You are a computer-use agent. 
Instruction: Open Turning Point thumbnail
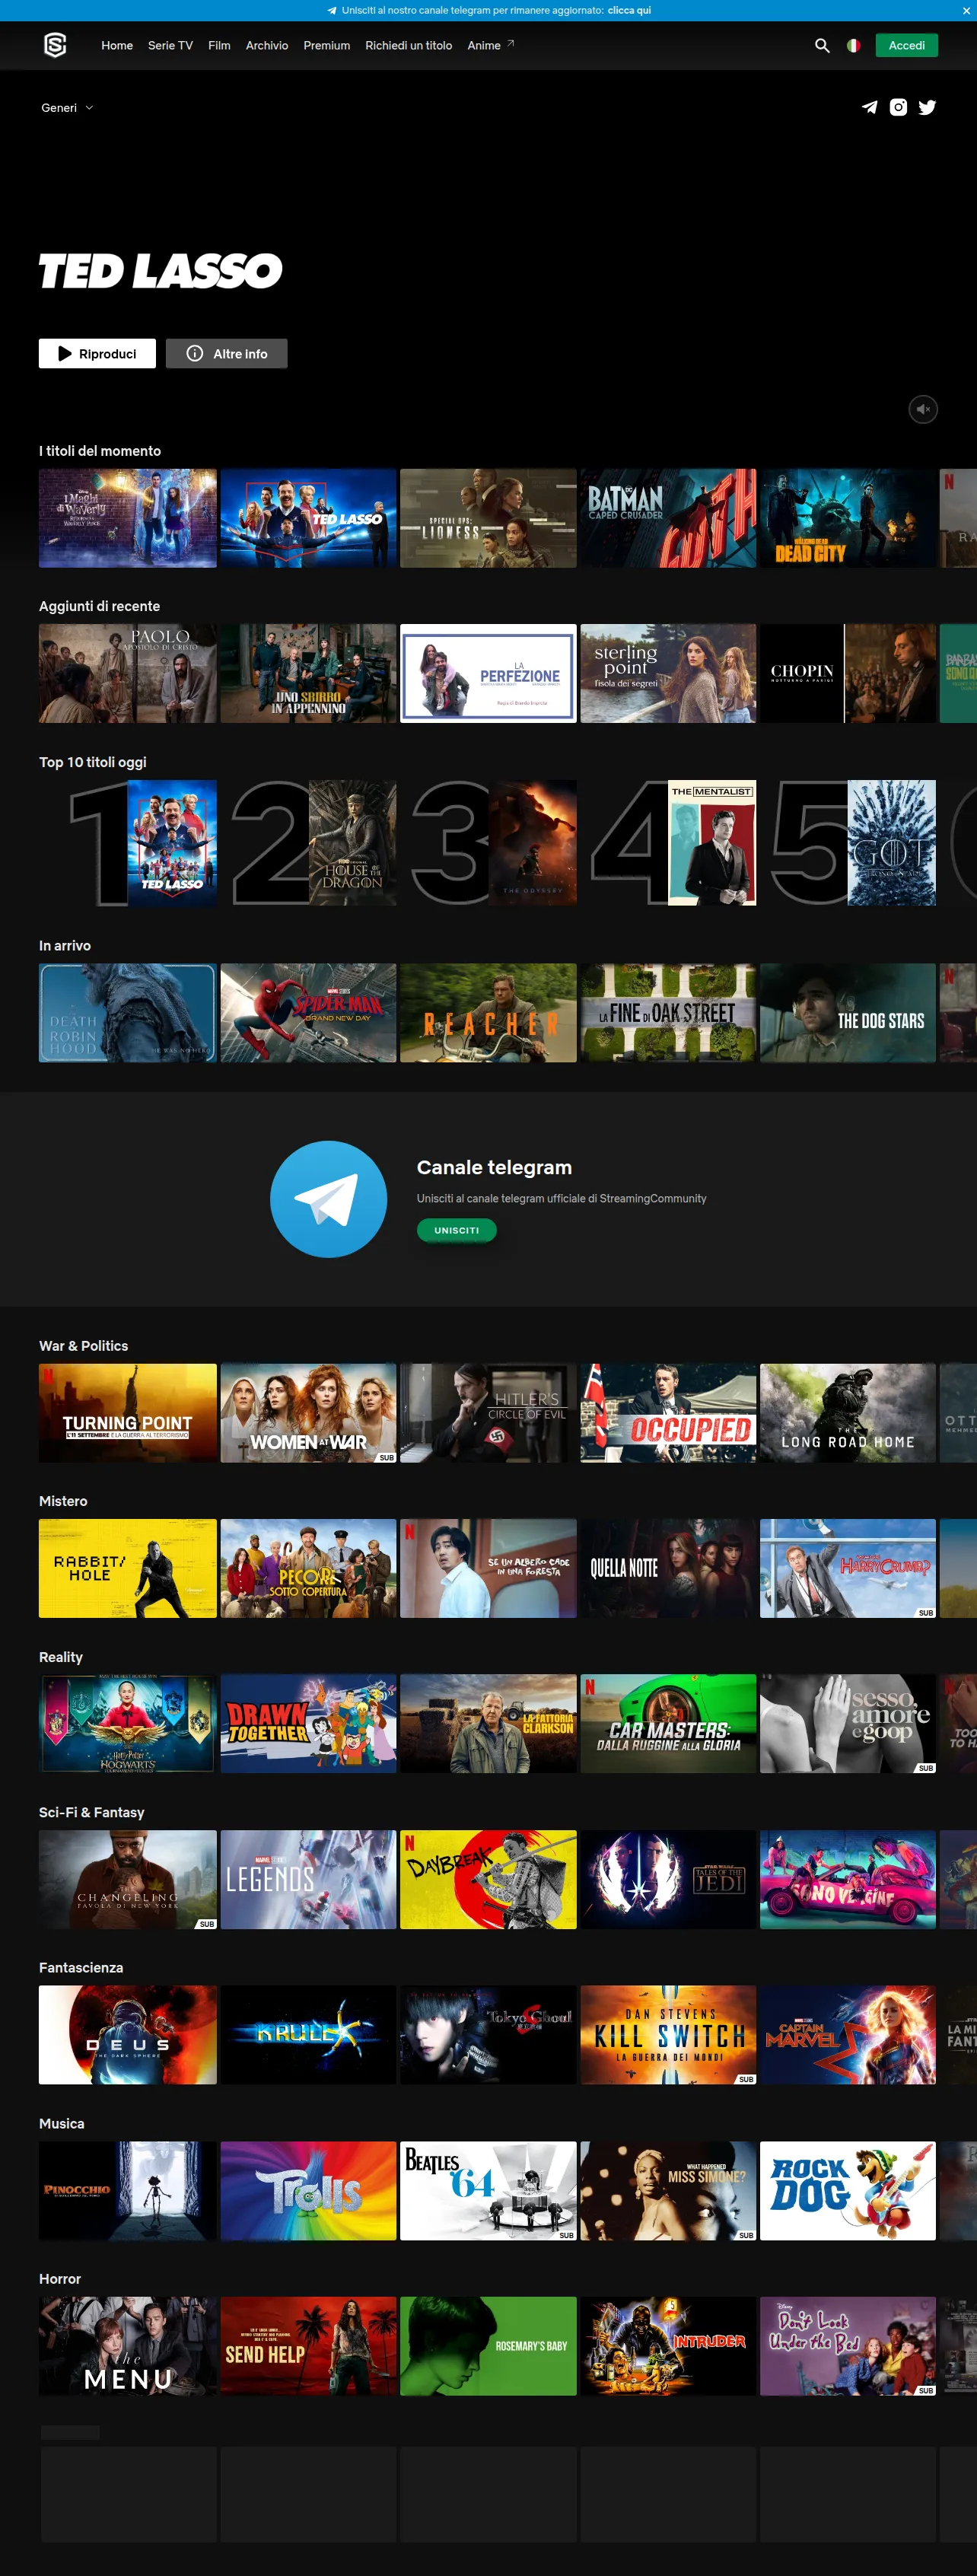127,1412
